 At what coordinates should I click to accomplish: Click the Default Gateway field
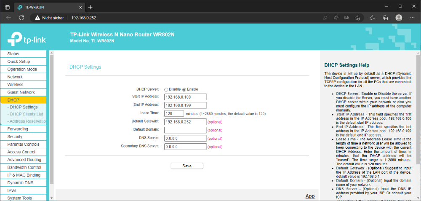click(185, 122)
